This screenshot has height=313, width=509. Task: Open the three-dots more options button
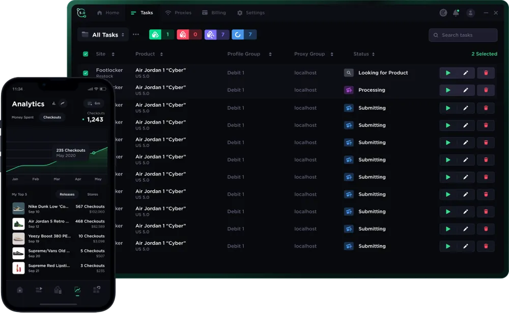[136, 35]
